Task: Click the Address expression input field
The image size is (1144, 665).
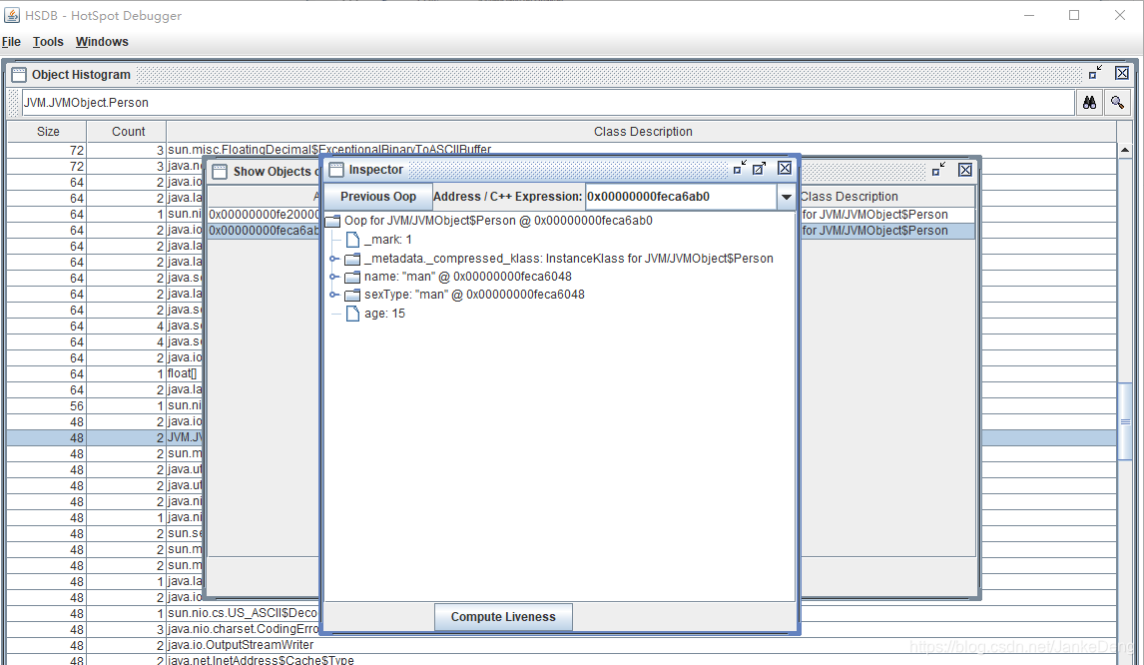Action: (x=682, y=197)
